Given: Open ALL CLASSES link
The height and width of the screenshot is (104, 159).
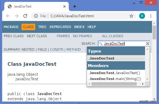Looking at the screenshot, I should point(113,36).
